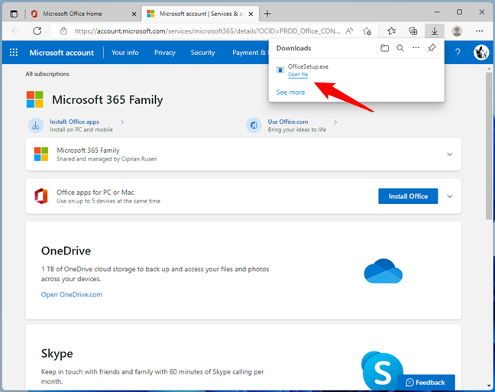
Task: Open the Install: Office apps link
Action: [x=75, y=121]
